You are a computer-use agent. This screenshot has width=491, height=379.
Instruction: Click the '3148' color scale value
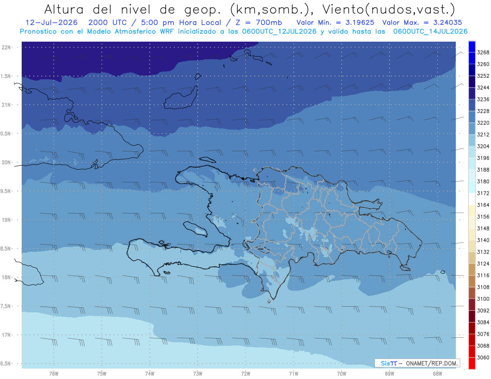tap(483, 229)
